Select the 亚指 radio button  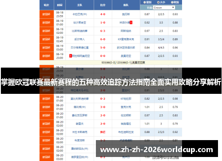[145, 2]
